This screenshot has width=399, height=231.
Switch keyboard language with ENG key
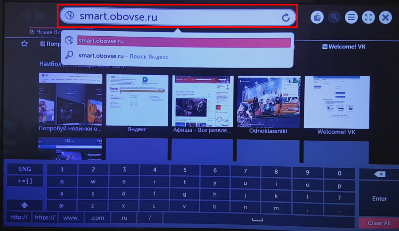click(x=25, y=169)
